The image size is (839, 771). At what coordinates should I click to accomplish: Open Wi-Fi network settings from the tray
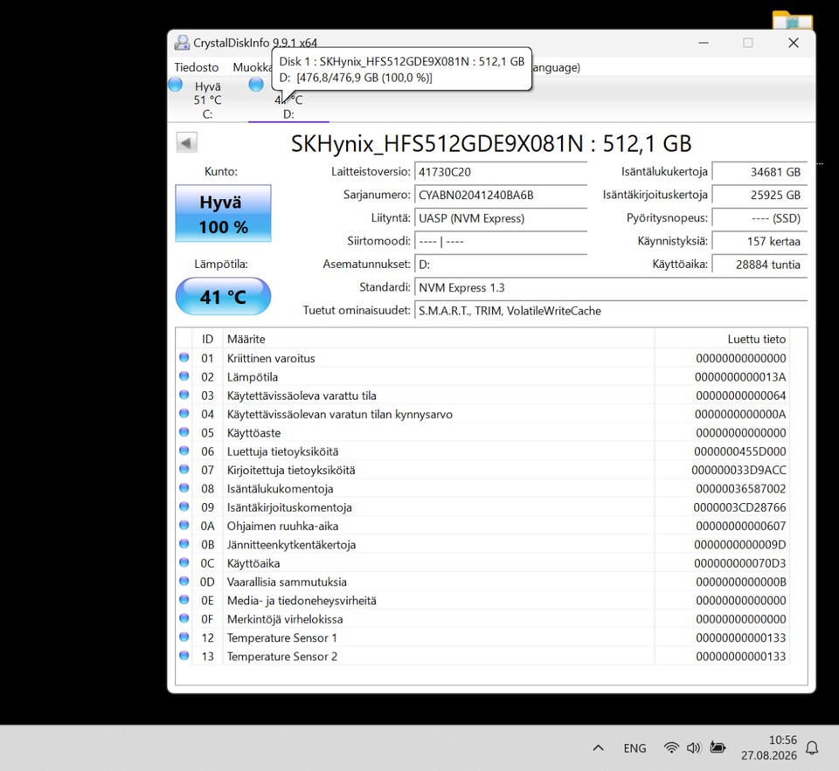pos(671,748)
